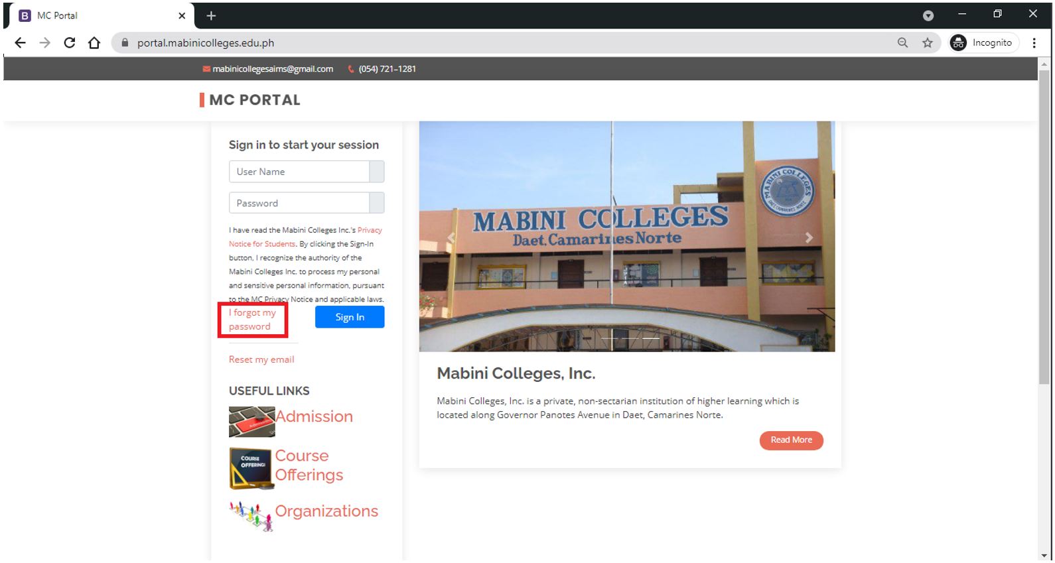
Task: Show next slide with carousel right arrow
Action: (809, 237)
